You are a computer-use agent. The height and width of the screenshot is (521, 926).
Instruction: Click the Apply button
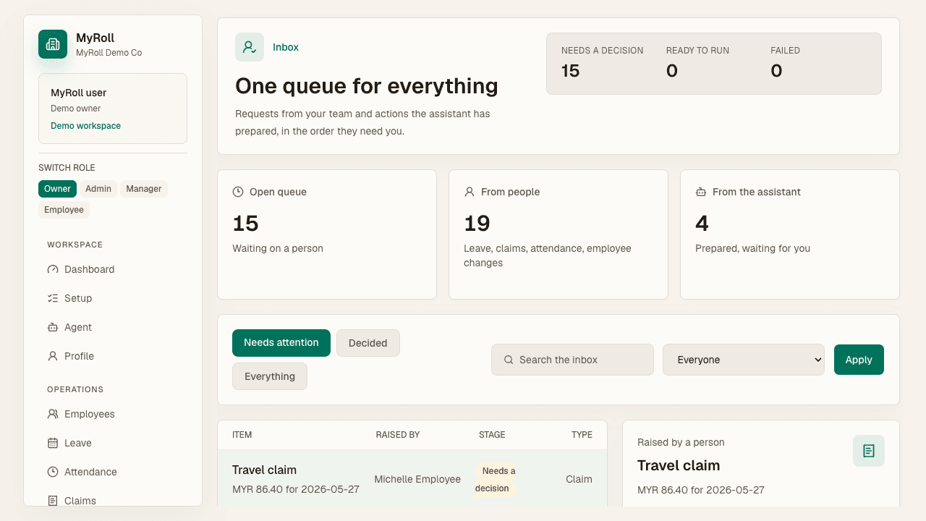tap(859, 360)
